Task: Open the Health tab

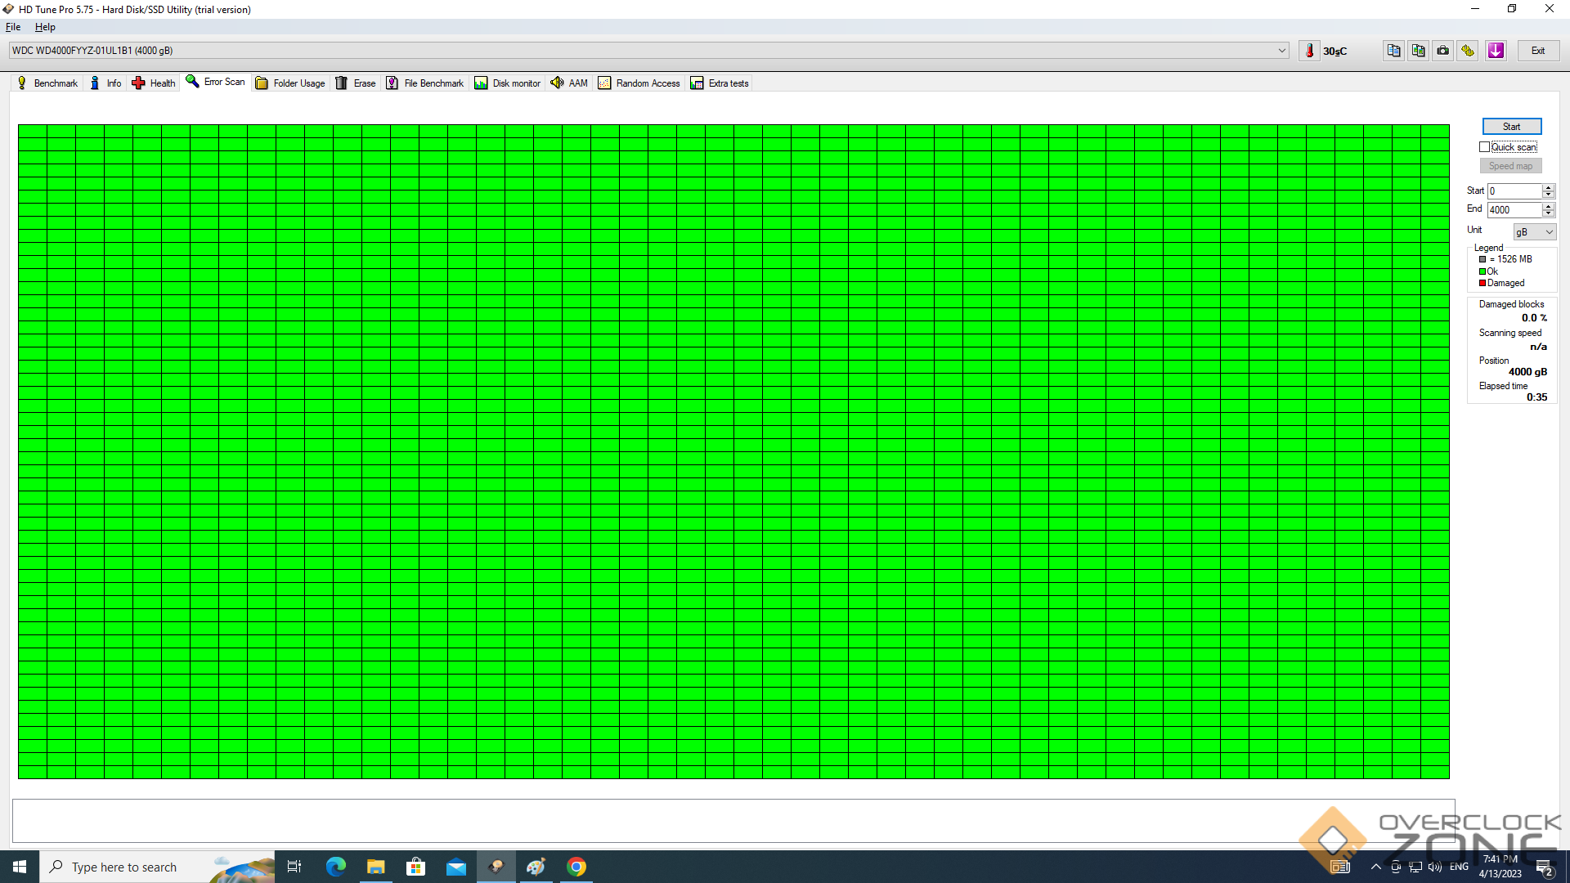Action: 154,83
